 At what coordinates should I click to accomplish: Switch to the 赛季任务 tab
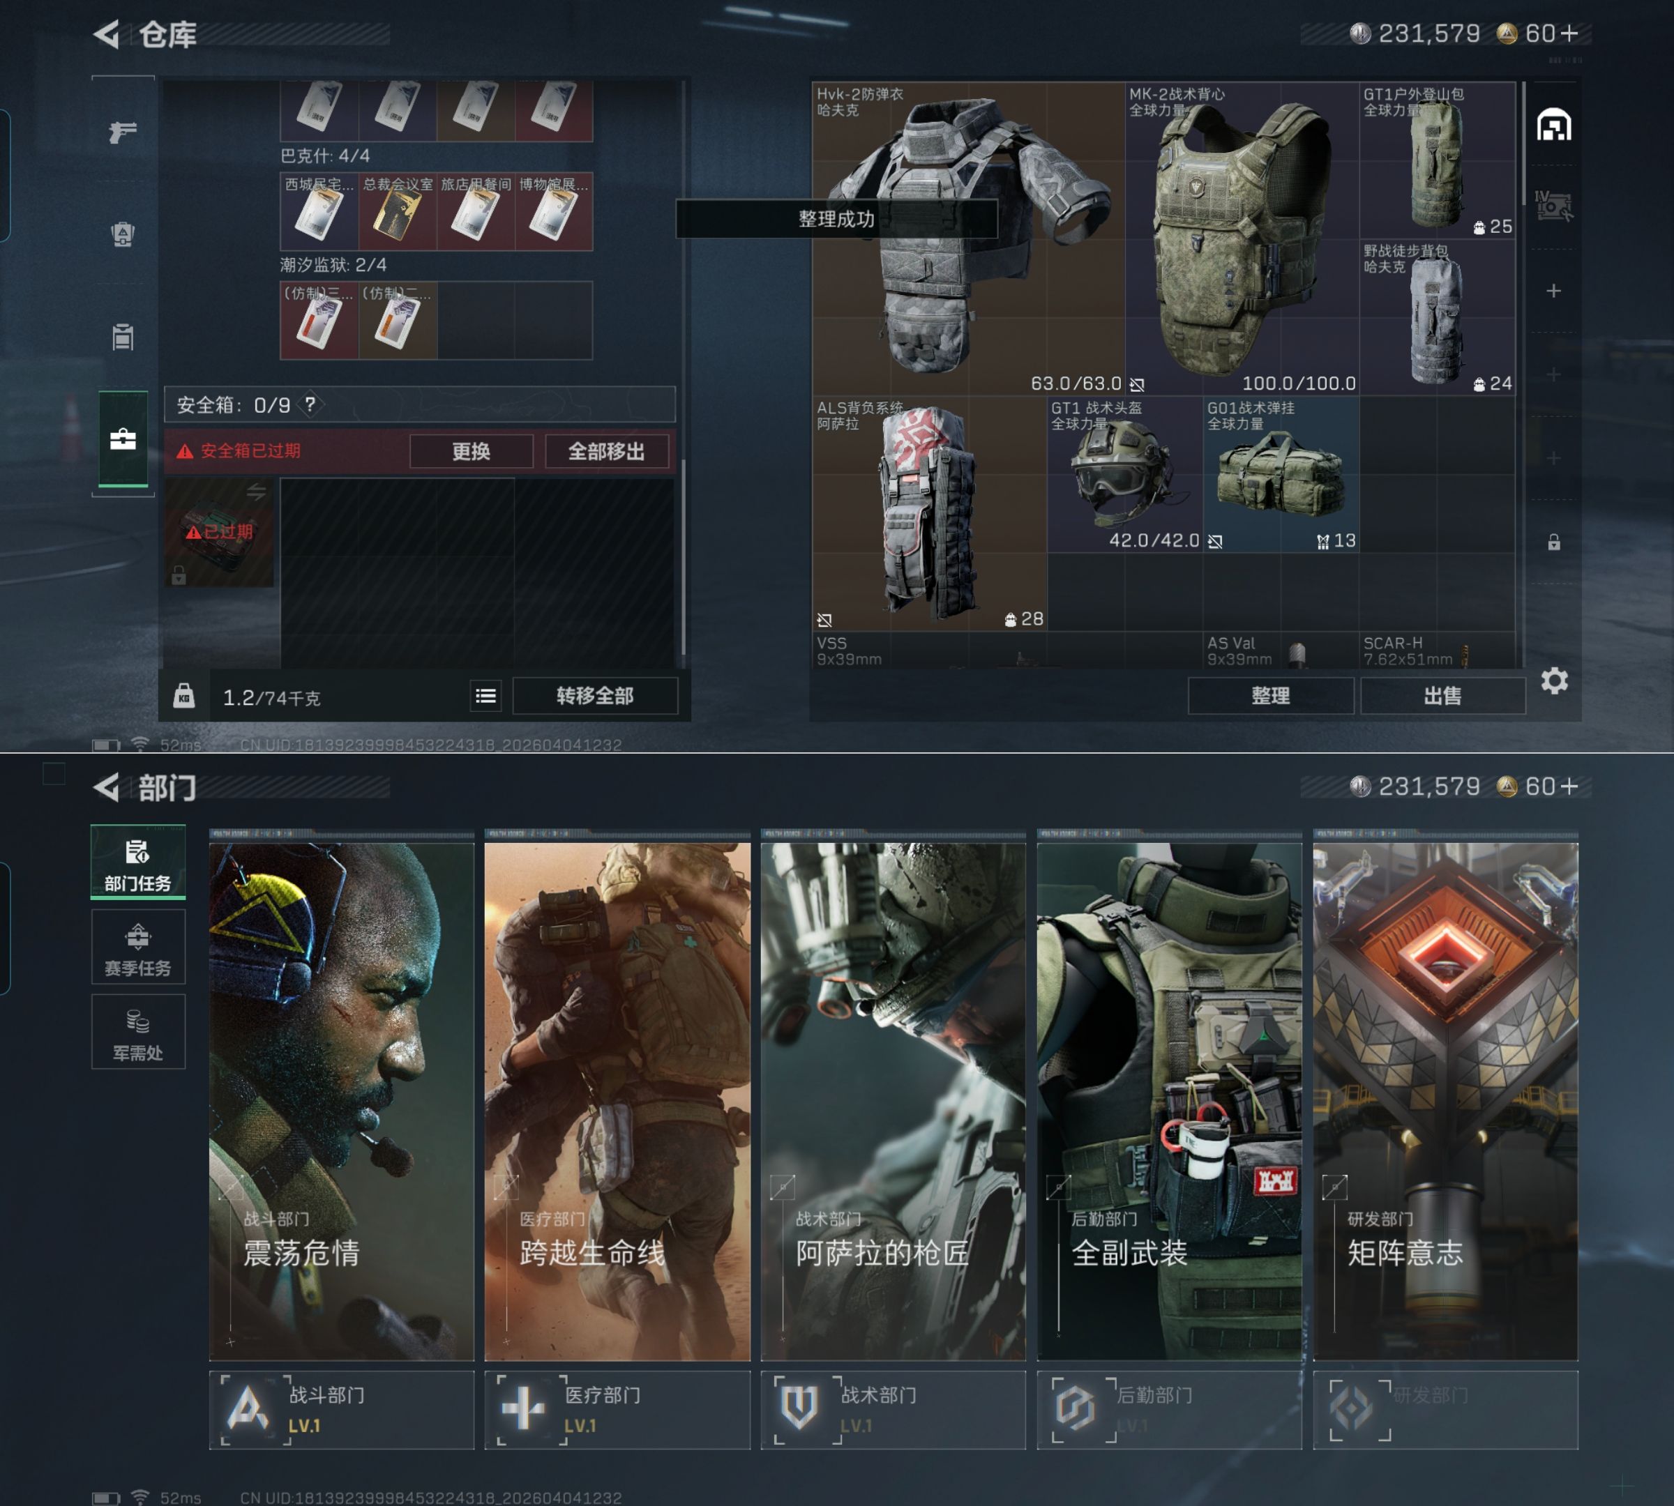pyautogui.click(x=137, y=948)
